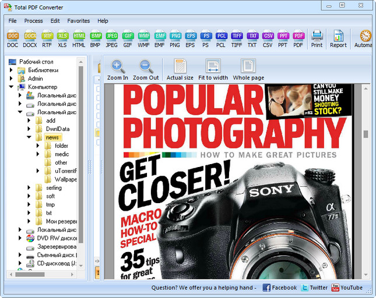Select the Мои резервы folder

[x=61, y=221]
